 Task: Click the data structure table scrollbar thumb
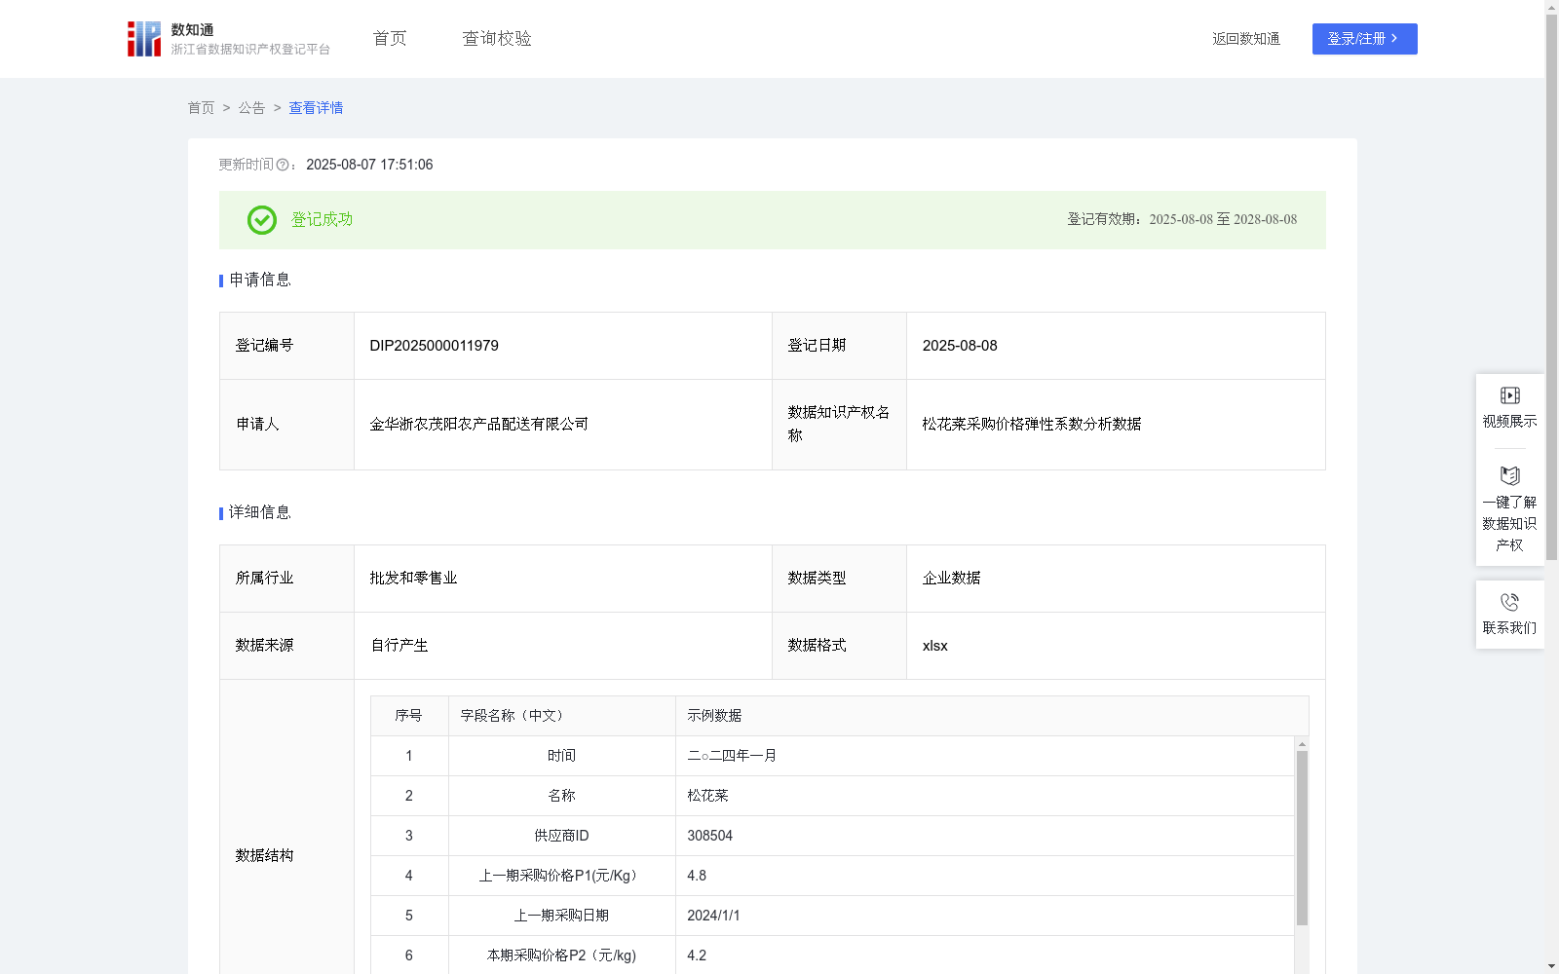pos(1302,838)
